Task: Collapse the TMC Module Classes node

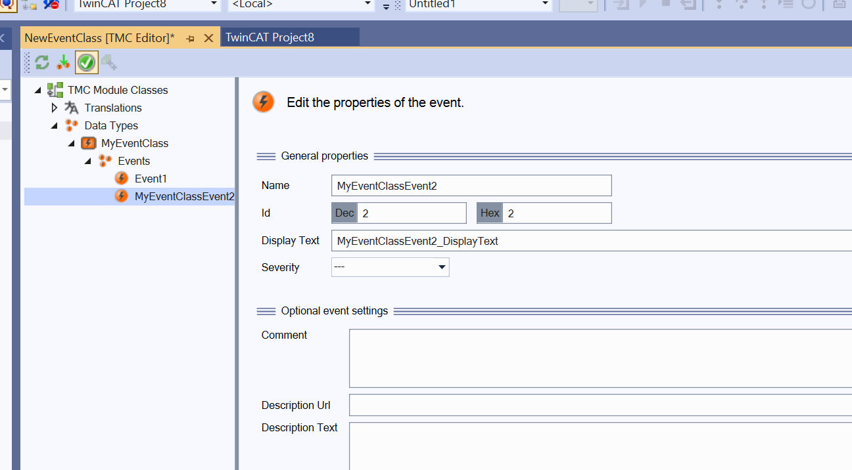Action: click(38, 90)
